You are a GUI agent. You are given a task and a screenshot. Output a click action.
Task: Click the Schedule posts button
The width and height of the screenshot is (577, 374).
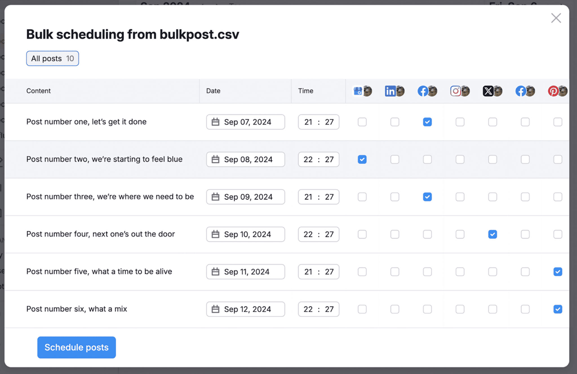click(77, 347)
